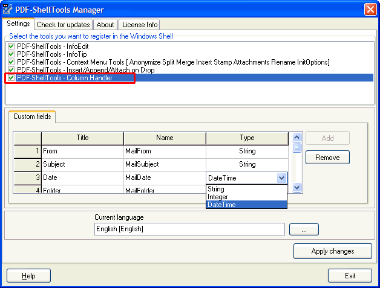Image resolution: width=380 pixels, height=288 pixels.
Task: Uncheck the Column Handler checkbox
Action: (11, 78)
